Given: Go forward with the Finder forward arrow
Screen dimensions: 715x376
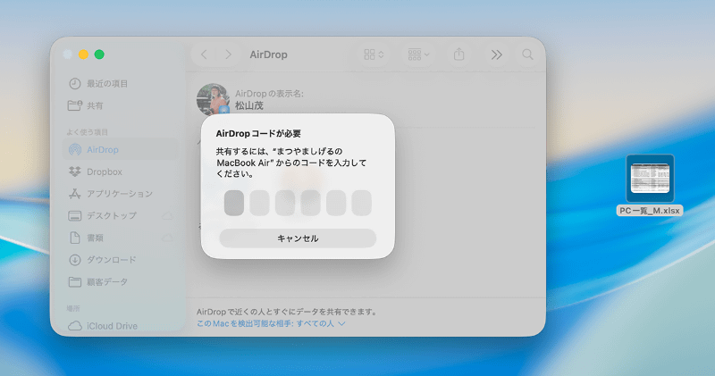Looking at the screenshot, I should 228,54.
